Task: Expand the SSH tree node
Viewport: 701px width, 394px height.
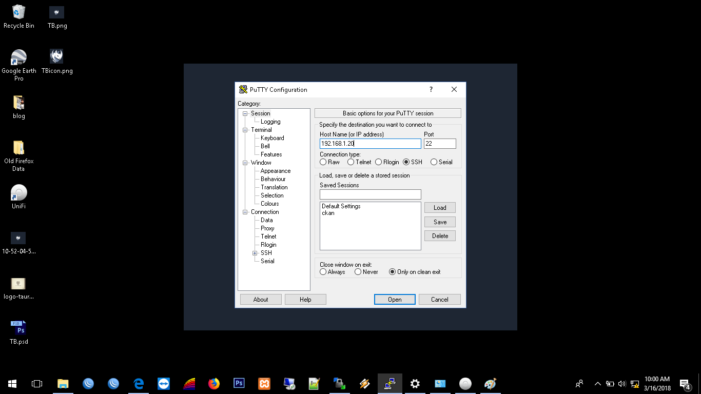Action: coord(255,253)
